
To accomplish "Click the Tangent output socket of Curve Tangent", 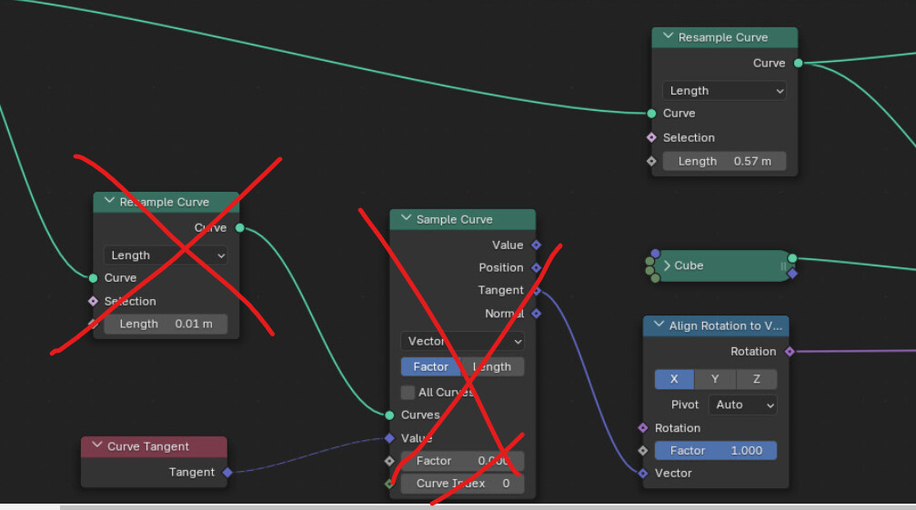I will point(227,472).
